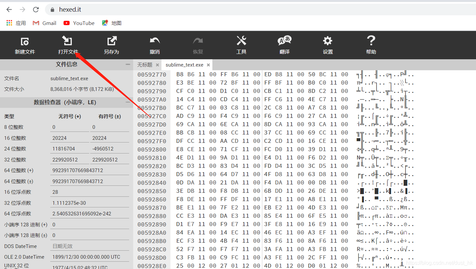The width and height of the screenshot is (476, 269).
Task: Click the 64 位浮点数 value field
Action: click(x=90, y=214)
